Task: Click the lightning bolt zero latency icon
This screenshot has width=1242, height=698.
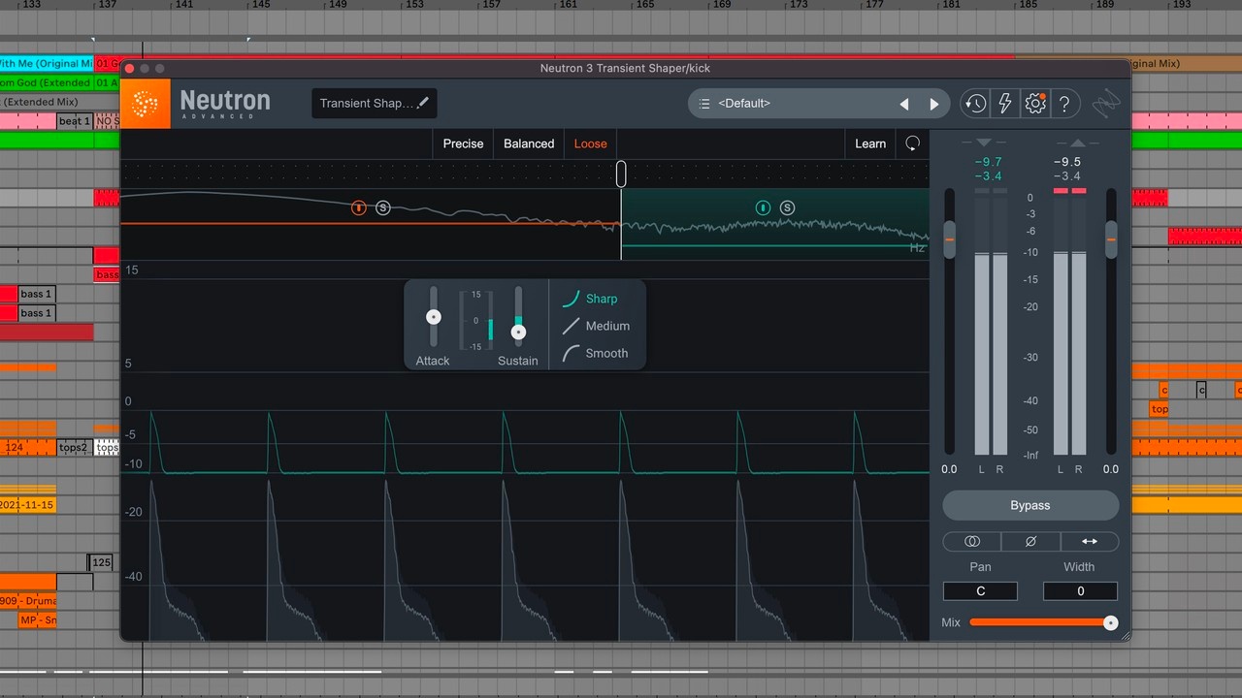Action: point(1005,104)
